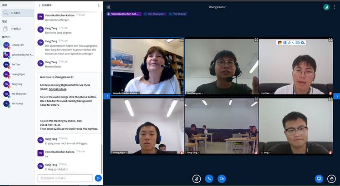Open the connection status indicator

[326, 7]
